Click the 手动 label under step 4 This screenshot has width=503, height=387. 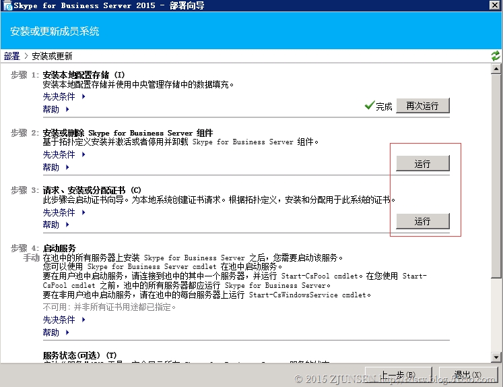pos(31,258)
